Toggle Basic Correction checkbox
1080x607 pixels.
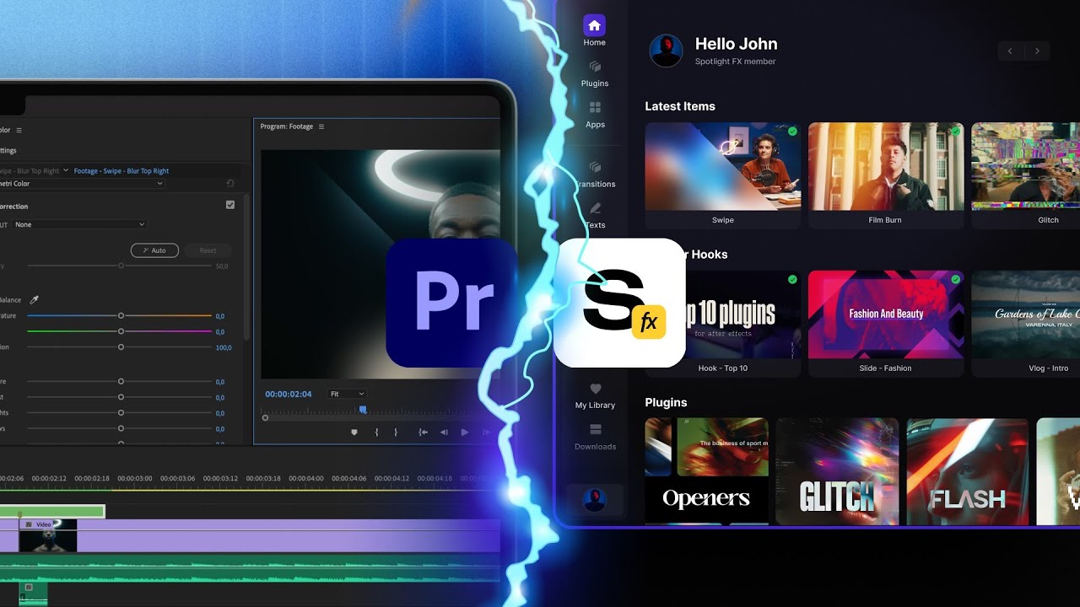click(x=230, y=205)
